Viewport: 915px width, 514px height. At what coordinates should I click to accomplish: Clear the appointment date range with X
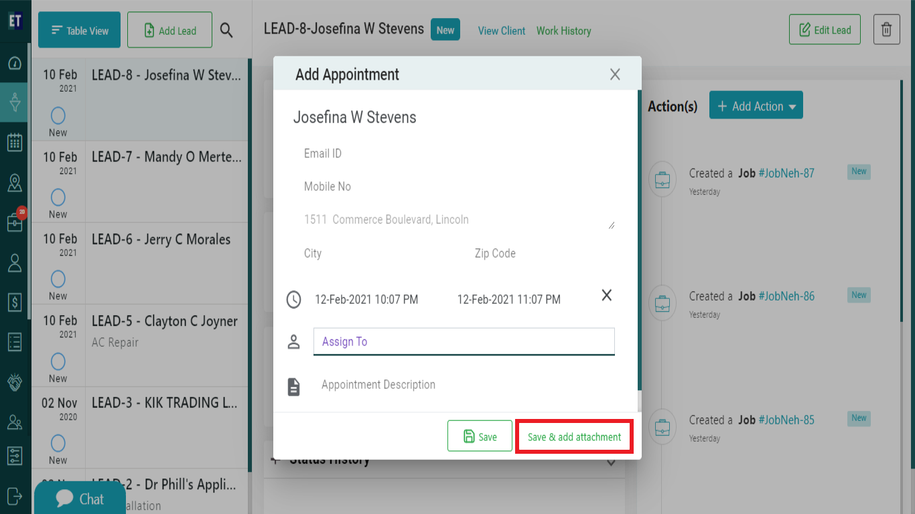(x=607, y=295)
